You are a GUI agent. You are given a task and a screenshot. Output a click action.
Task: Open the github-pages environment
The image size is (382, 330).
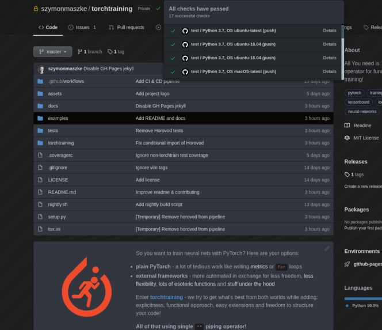click(368, 264)
